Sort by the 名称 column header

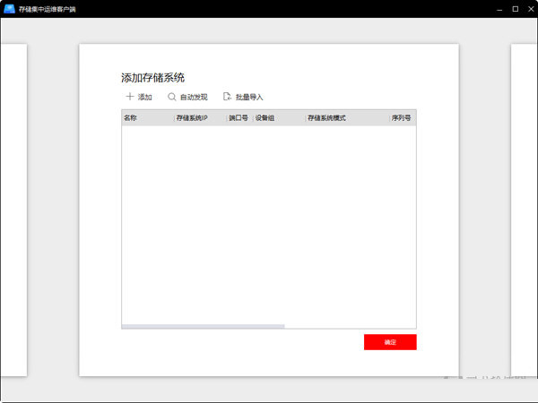[x=130, y=118]
